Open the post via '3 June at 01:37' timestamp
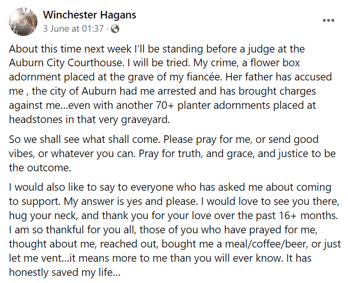Image resolution: width=348 pixels, height=283 pixels. coord(73,29)
